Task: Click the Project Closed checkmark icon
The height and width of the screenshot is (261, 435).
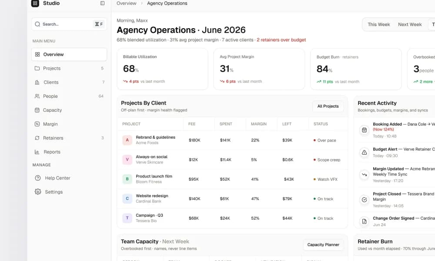Action: (364, 199)
